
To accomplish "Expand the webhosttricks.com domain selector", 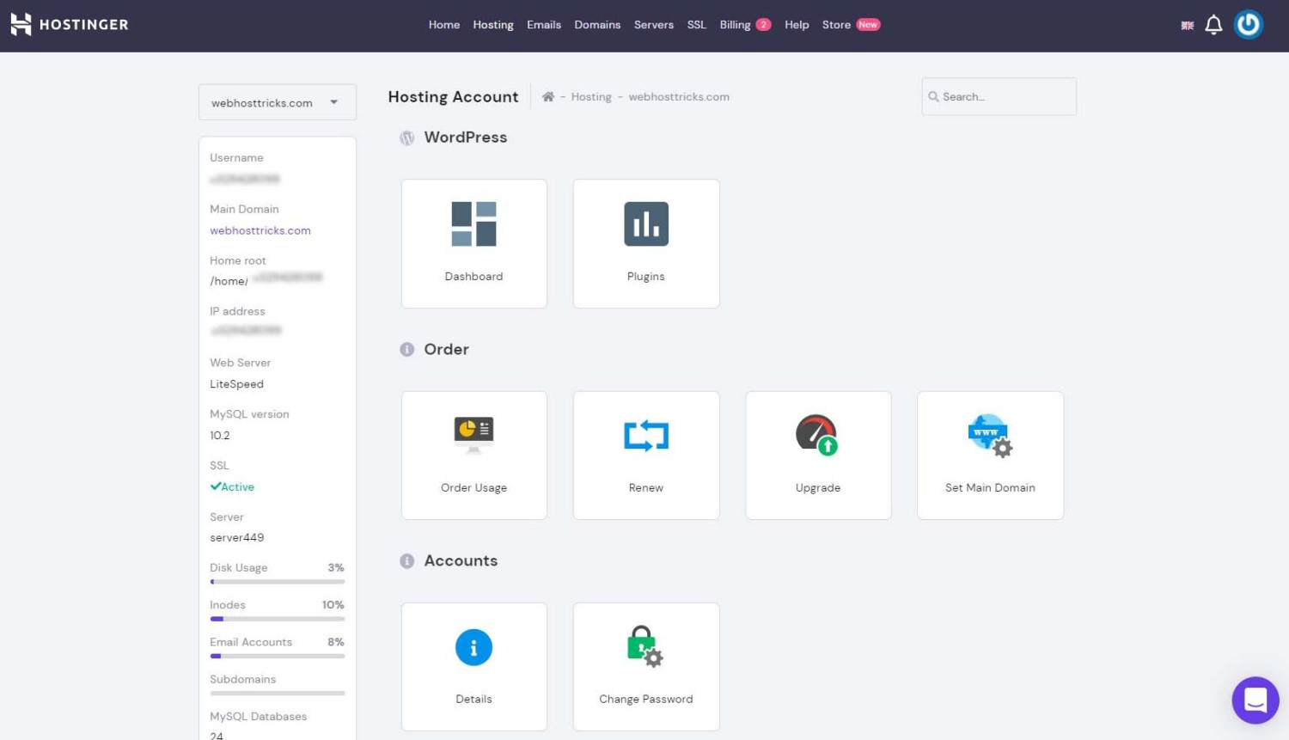I will click(x=277, y=102).
